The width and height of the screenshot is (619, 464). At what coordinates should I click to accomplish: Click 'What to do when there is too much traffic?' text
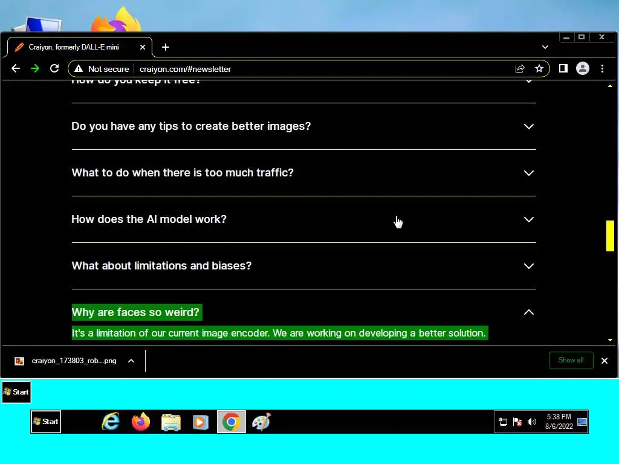coord(183,173)
